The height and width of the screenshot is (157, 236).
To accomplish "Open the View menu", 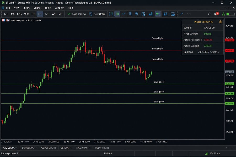I will (17, 8).
